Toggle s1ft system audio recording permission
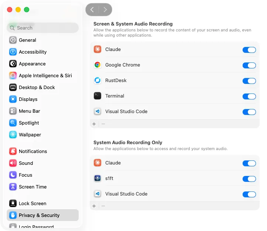 pos(249,179)
